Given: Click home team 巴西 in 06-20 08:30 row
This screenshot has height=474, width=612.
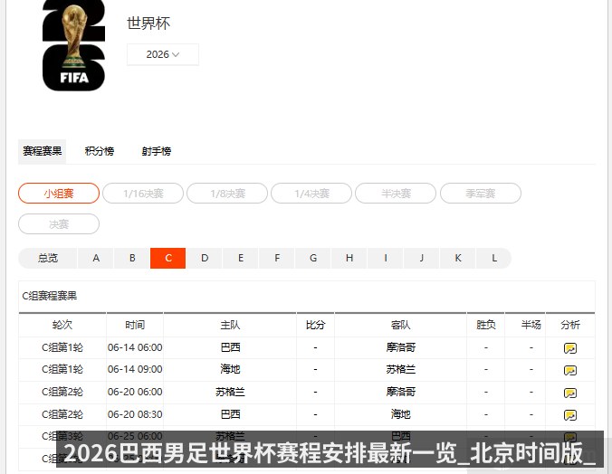Looking at the screenshot, I should pos(230,414).
